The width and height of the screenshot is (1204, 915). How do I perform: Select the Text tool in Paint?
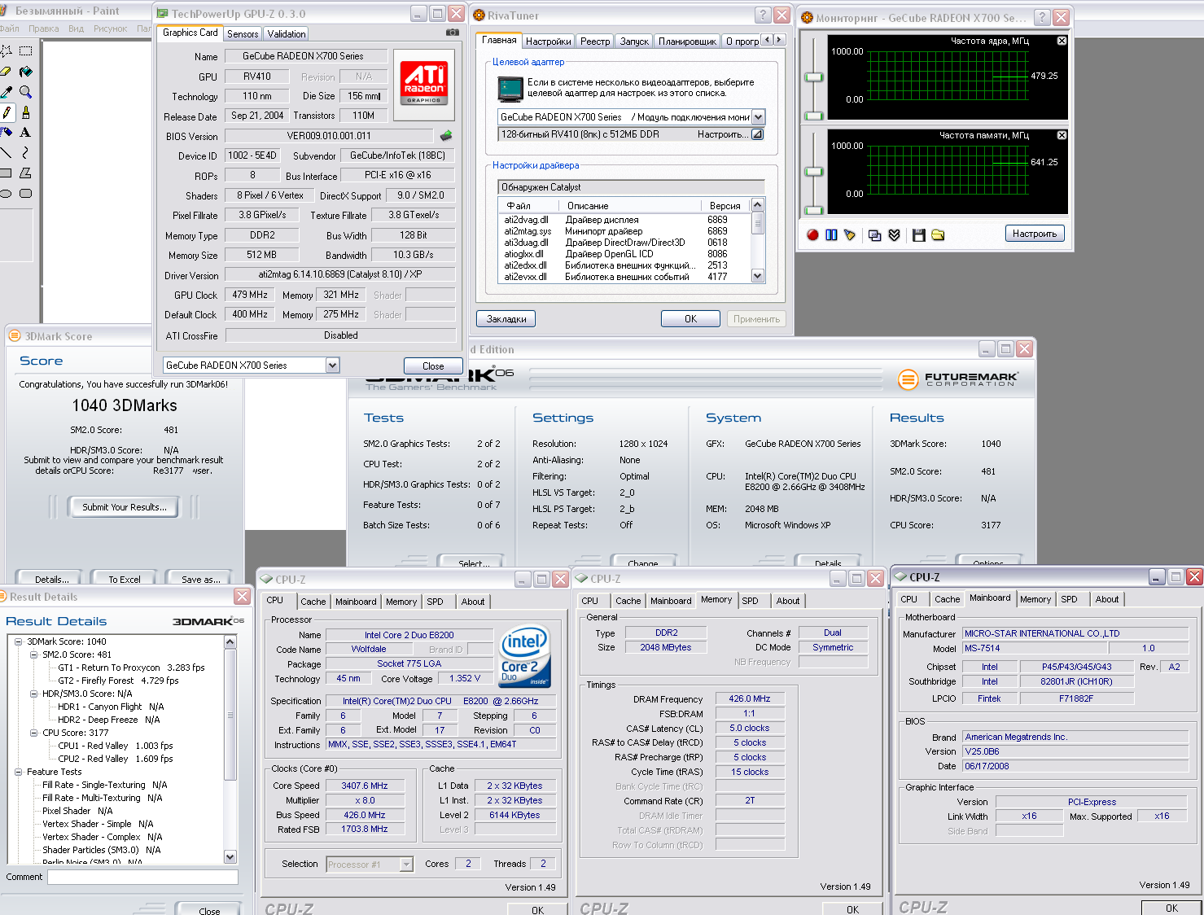tap(26, 132)
